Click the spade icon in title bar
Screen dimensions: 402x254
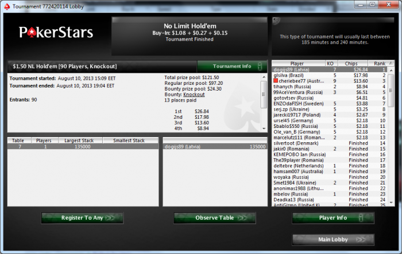click(x=7, y=6)
